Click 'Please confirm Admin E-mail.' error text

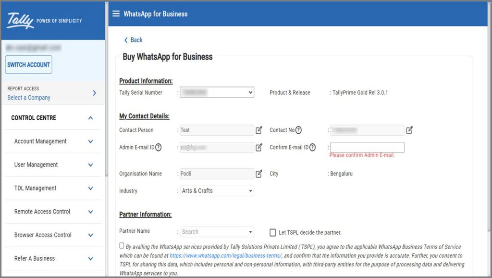[362, 155]
